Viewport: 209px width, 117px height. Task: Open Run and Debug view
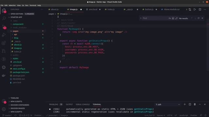coord(4,35)
